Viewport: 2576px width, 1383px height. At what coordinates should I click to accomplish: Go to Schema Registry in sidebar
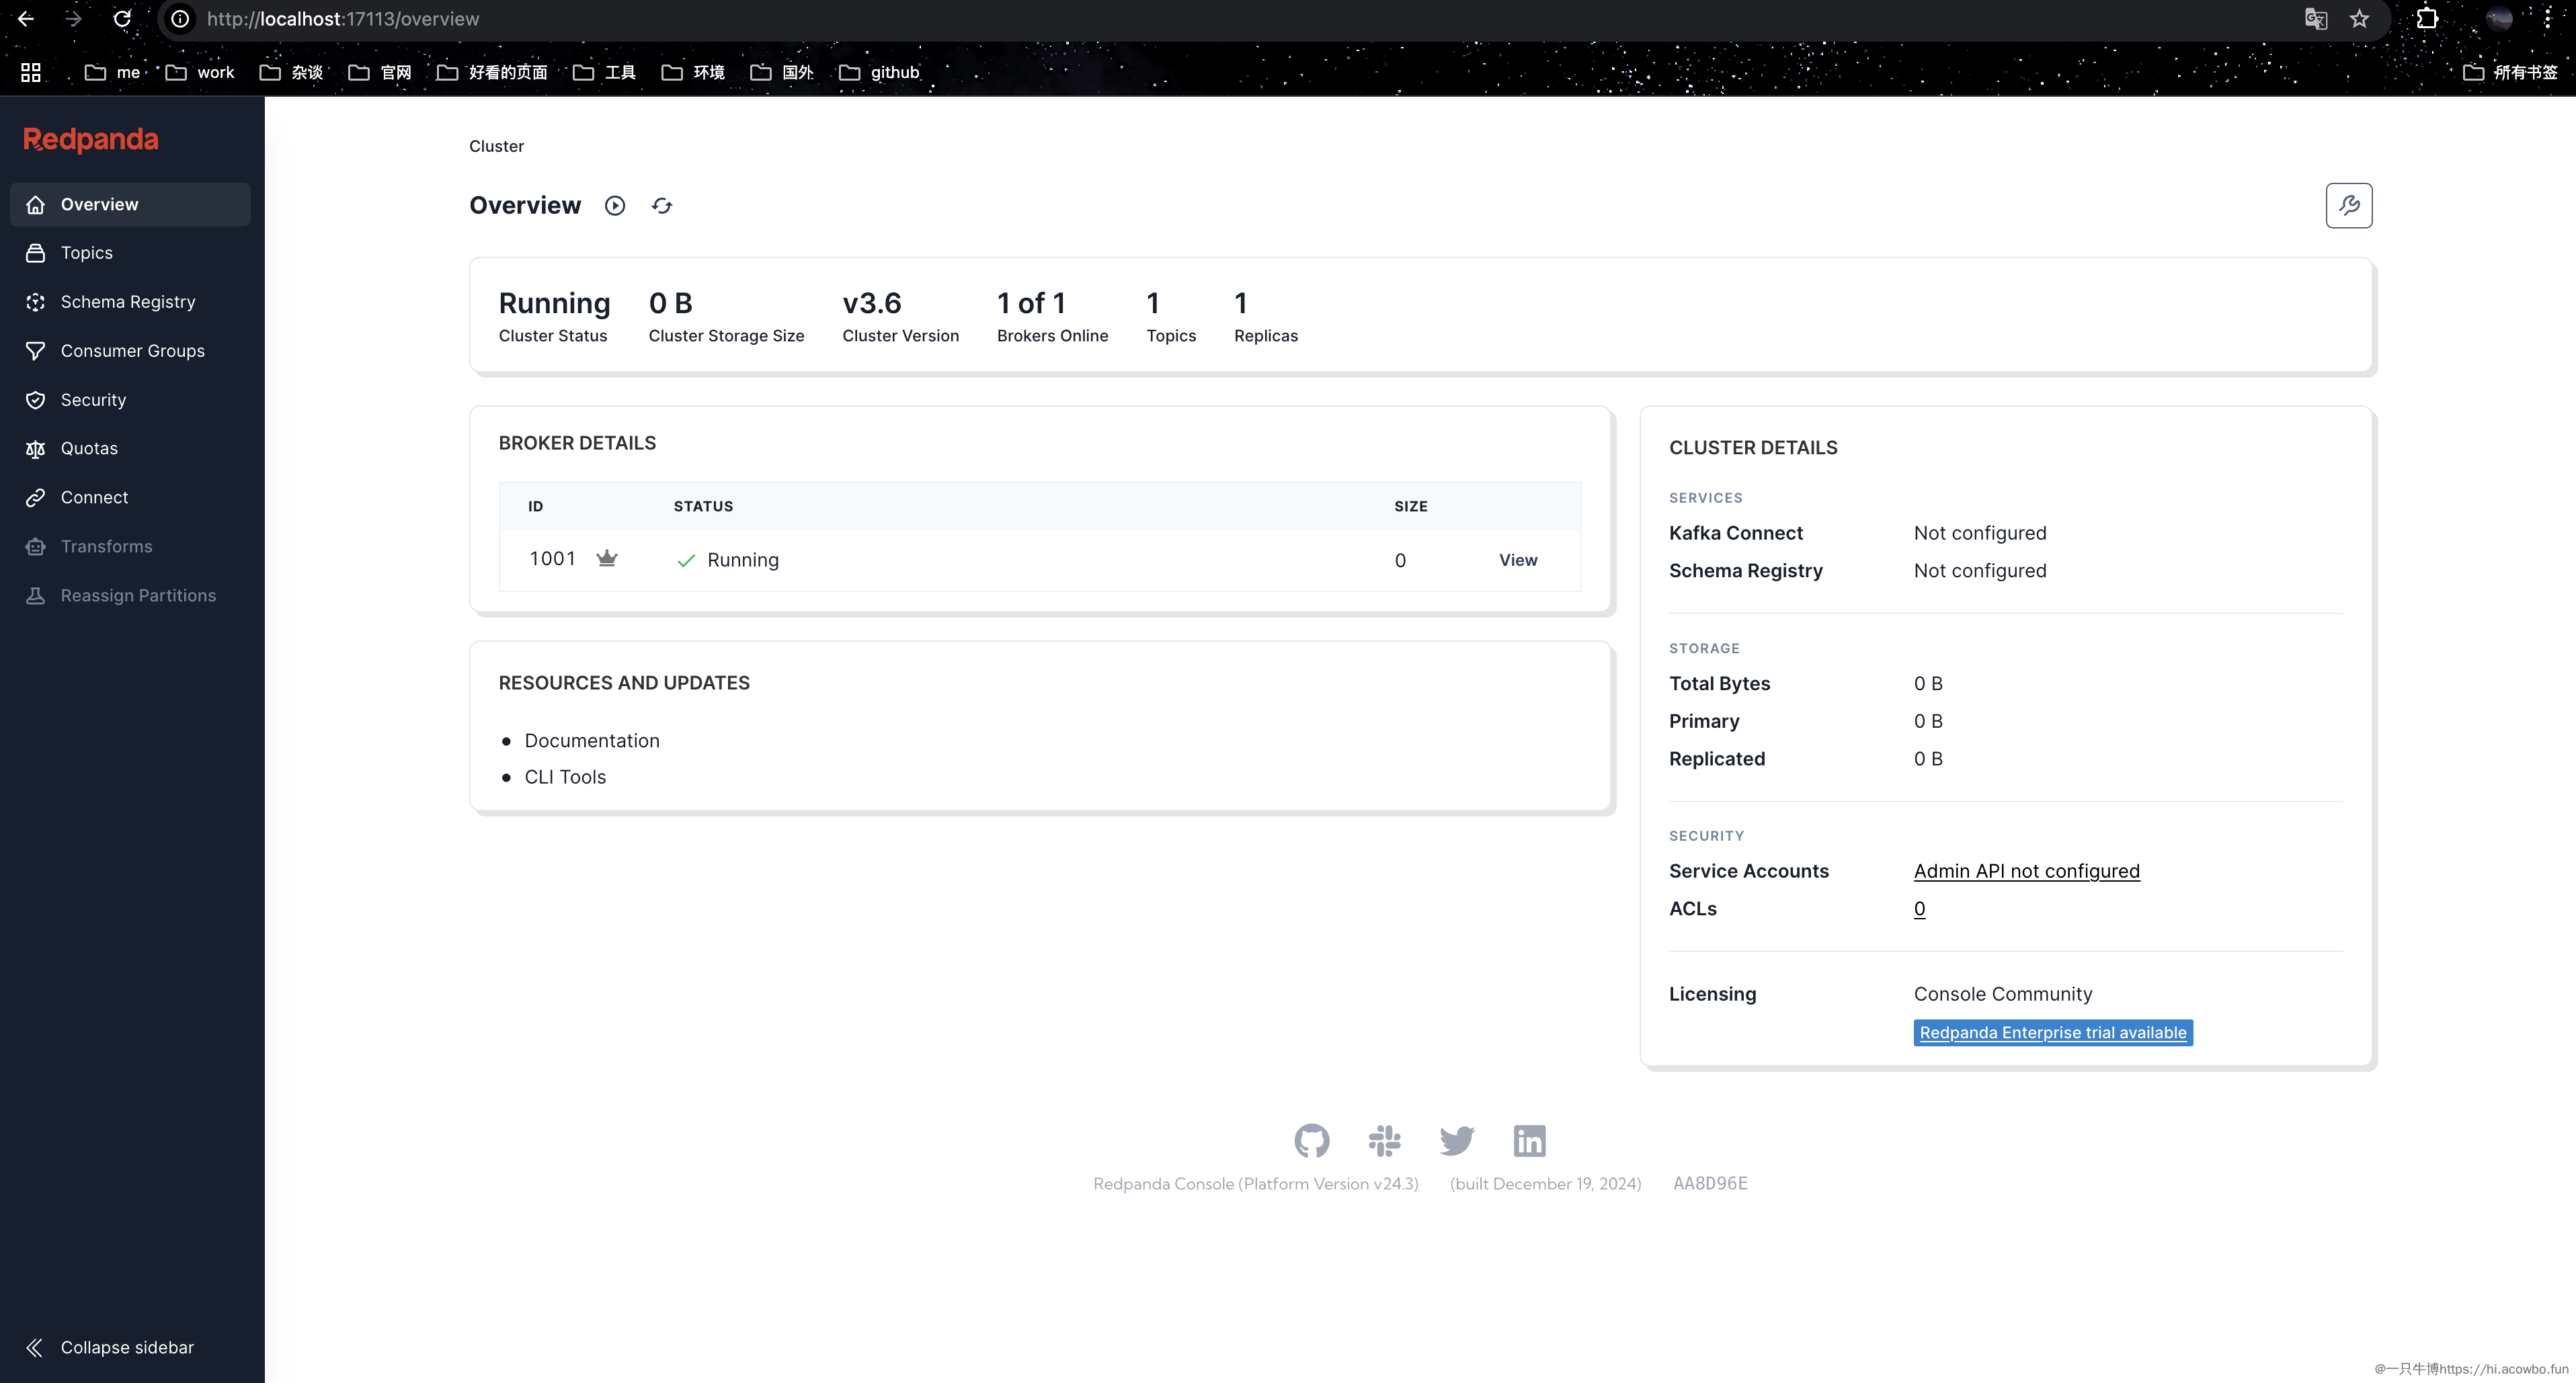pyautogui.click(x=130, y=302)
